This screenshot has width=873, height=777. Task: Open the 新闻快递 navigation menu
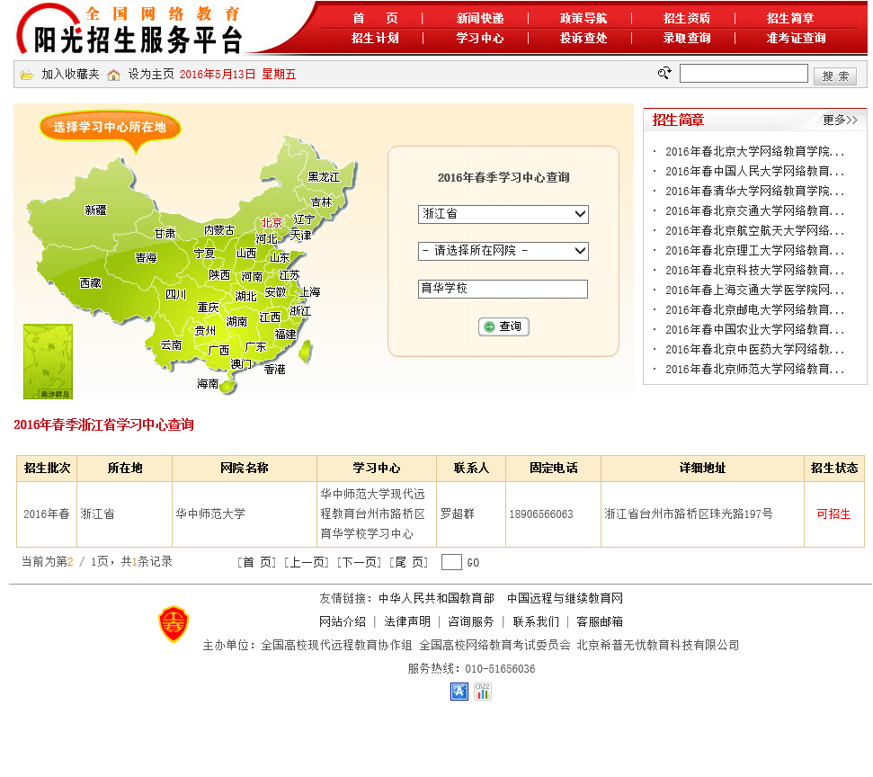click(479, 18)
